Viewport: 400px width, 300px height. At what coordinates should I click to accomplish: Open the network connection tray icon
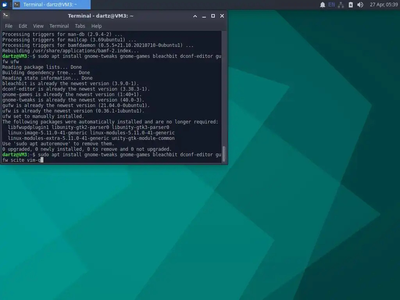coord(341,5)
